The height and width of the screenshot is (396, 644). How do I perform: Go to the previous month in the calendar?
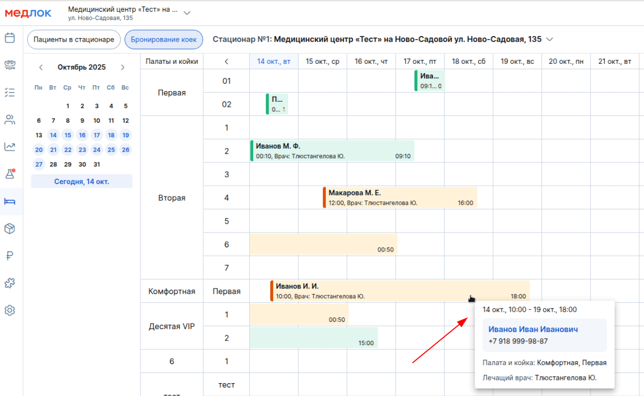[41, 67]
